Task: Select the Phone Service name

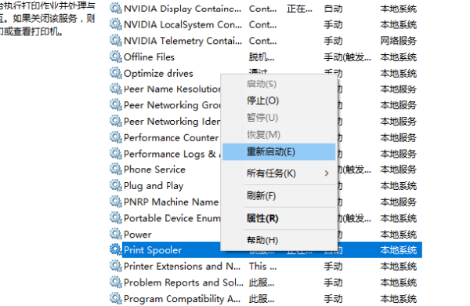Action: (154, 169)
